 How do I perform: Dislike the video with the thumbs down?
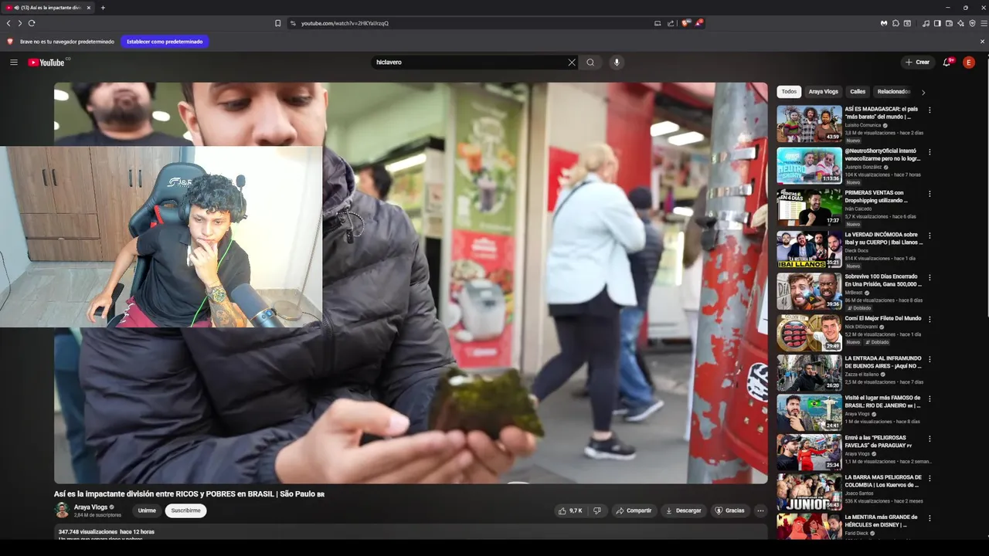coord(596,510)
